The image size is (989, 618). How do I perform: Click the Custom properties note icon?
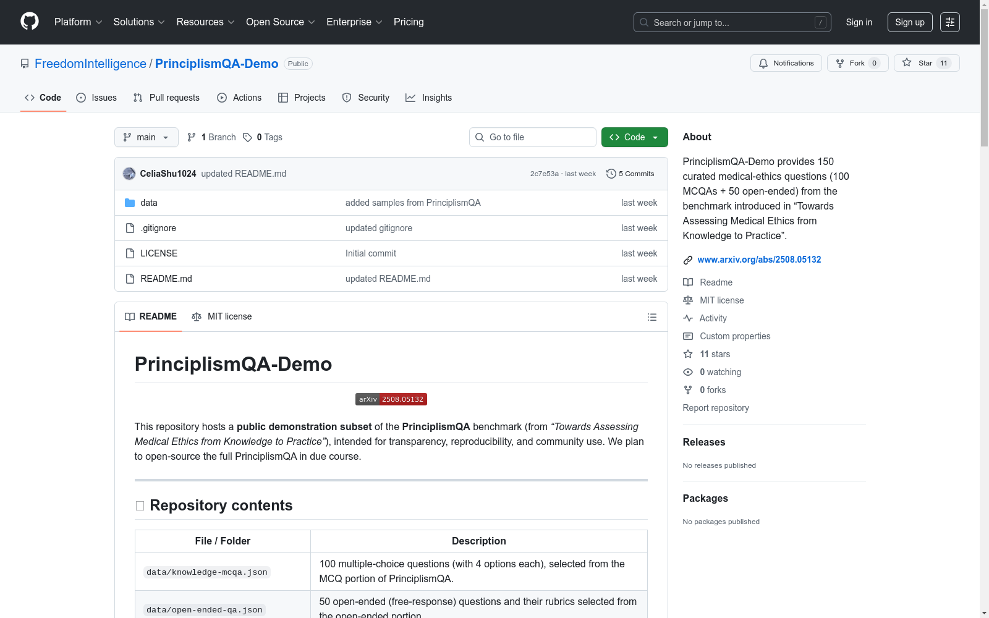tap(688, 336)
